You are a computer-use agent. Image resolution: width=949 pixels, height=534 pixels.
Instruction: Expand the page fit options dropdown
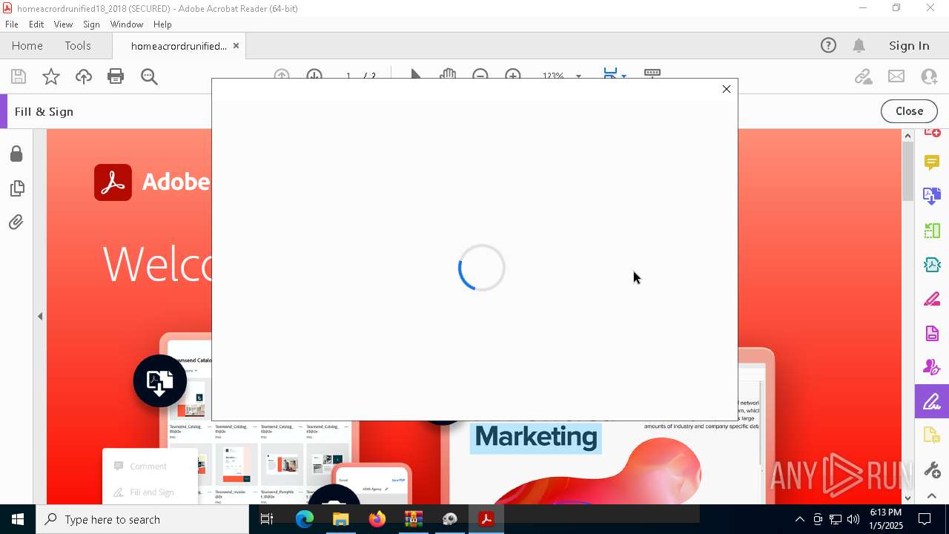point(624,76)
